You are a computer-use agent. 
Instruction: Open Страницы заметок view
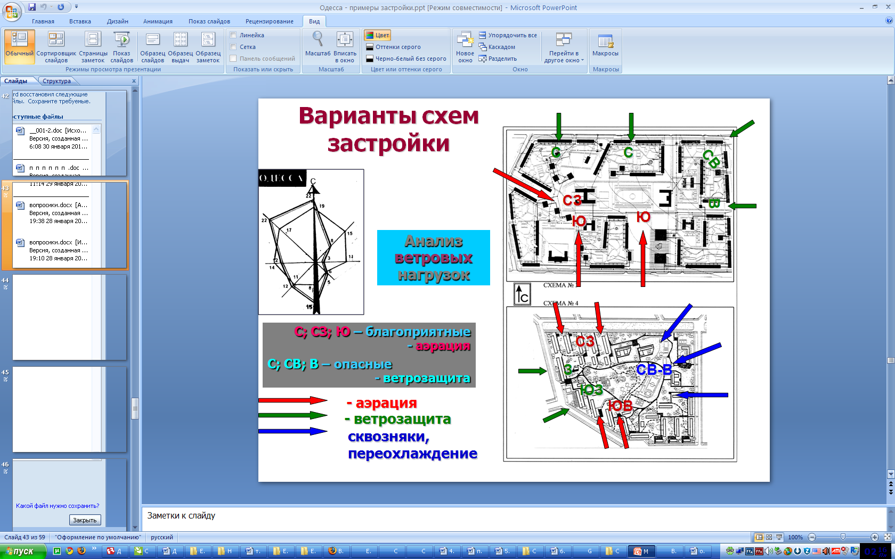(x=93, y=47)
